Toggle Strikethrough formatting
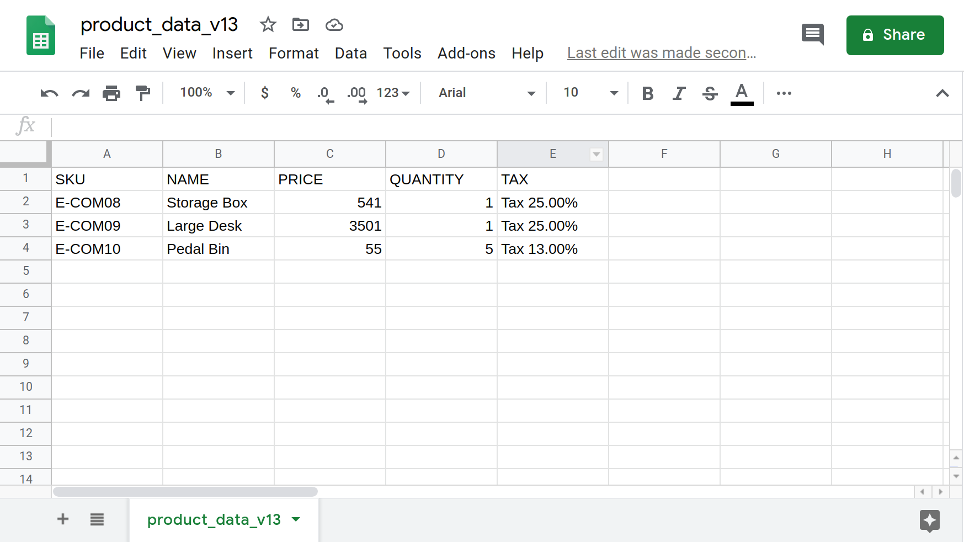The height and width of the screenshot is (542, 964). tap(710, 93)
